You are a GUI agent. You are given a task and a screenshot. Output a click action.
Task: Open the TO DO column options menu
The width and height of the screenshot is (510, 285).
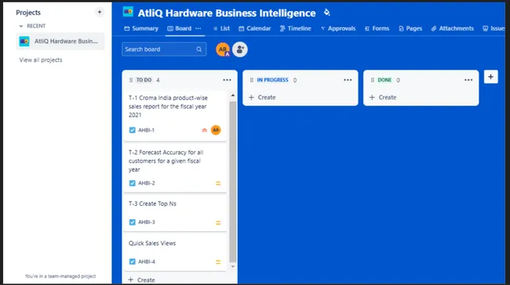point(227,80)
